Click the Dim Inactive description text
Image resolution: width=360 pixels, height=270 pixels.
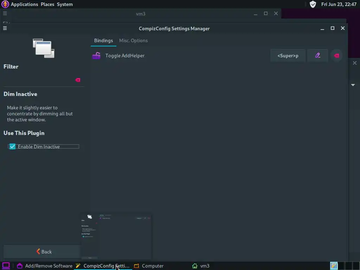tap(40, 114)
